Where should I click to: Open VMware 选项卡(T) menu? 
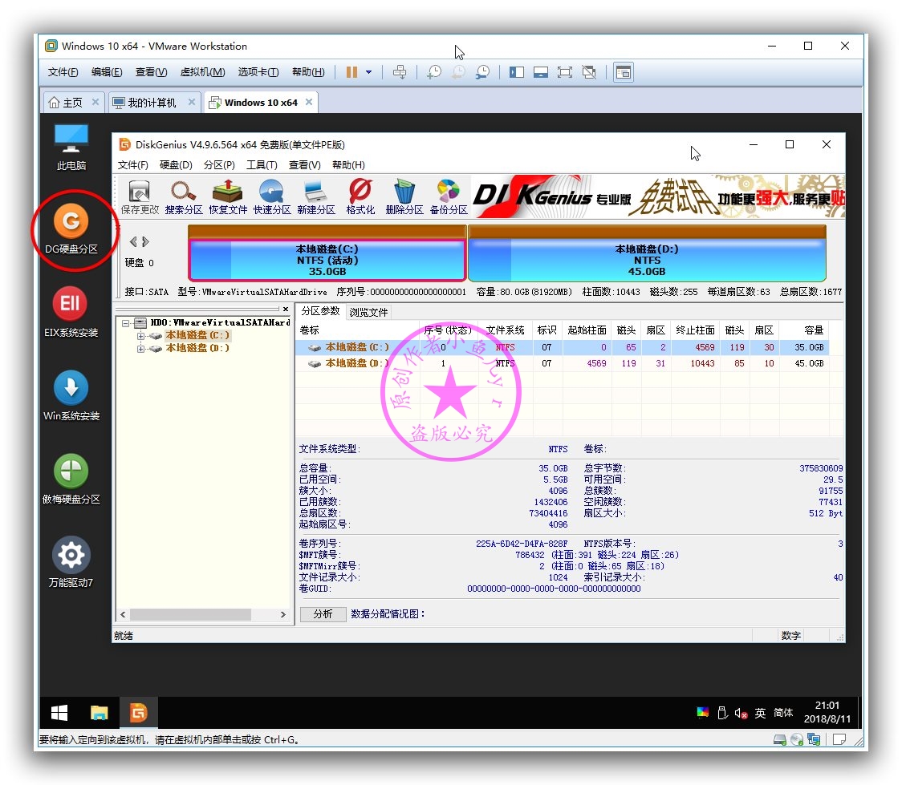(258, 72)
